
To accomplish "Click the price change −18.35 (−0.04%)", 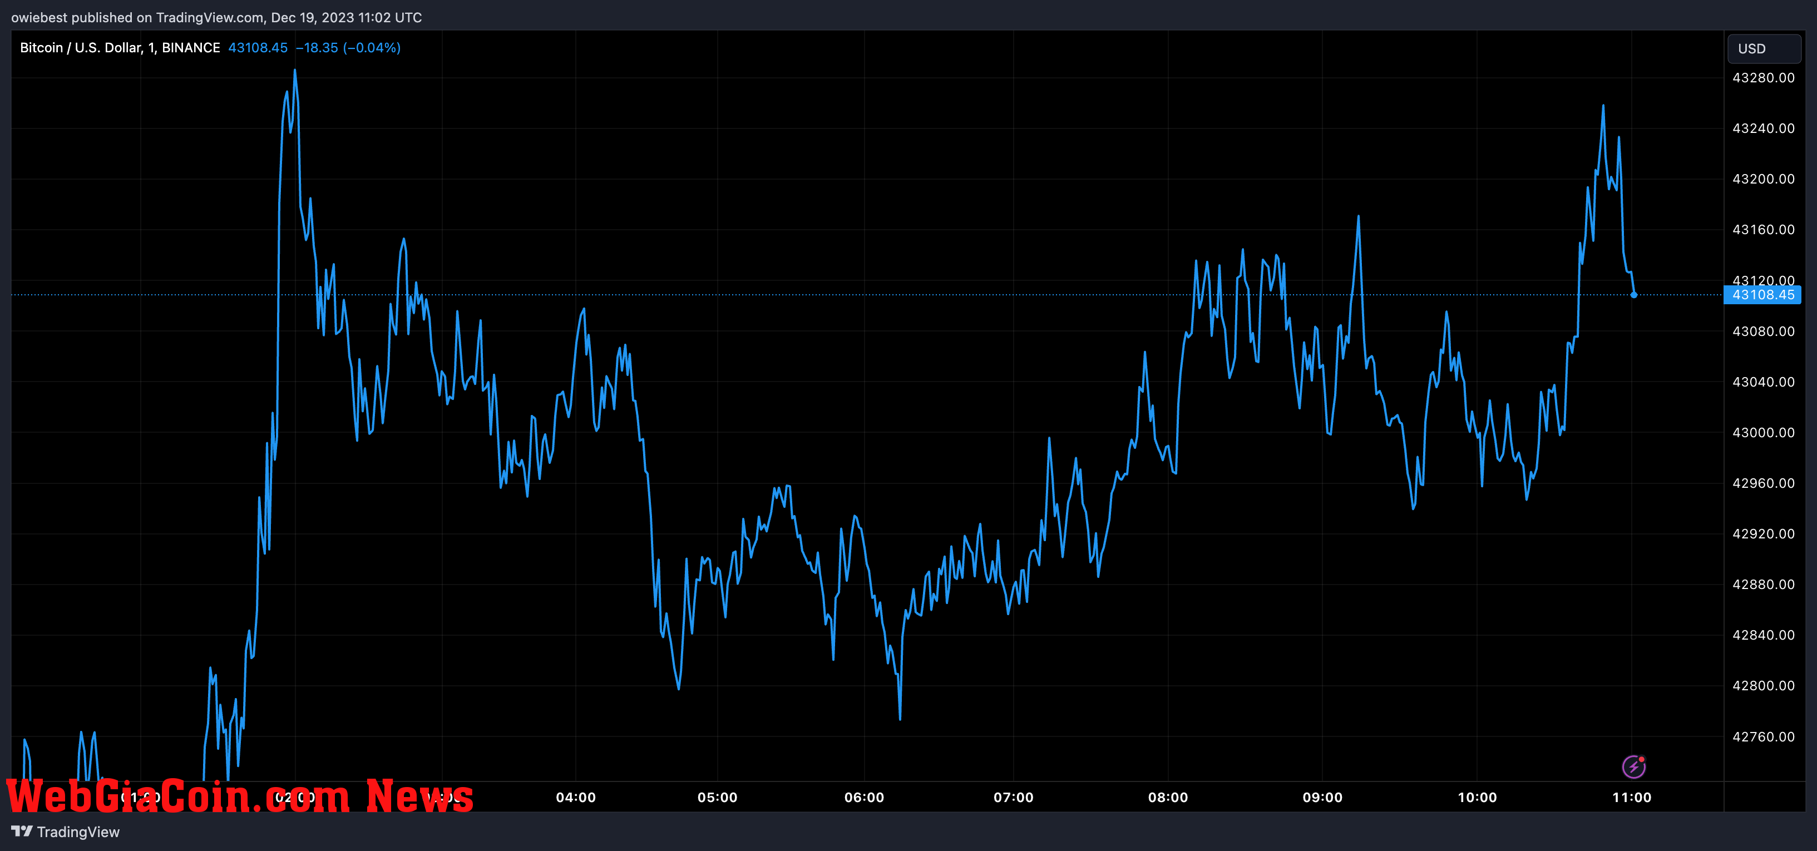I will [x=348, y=47].
